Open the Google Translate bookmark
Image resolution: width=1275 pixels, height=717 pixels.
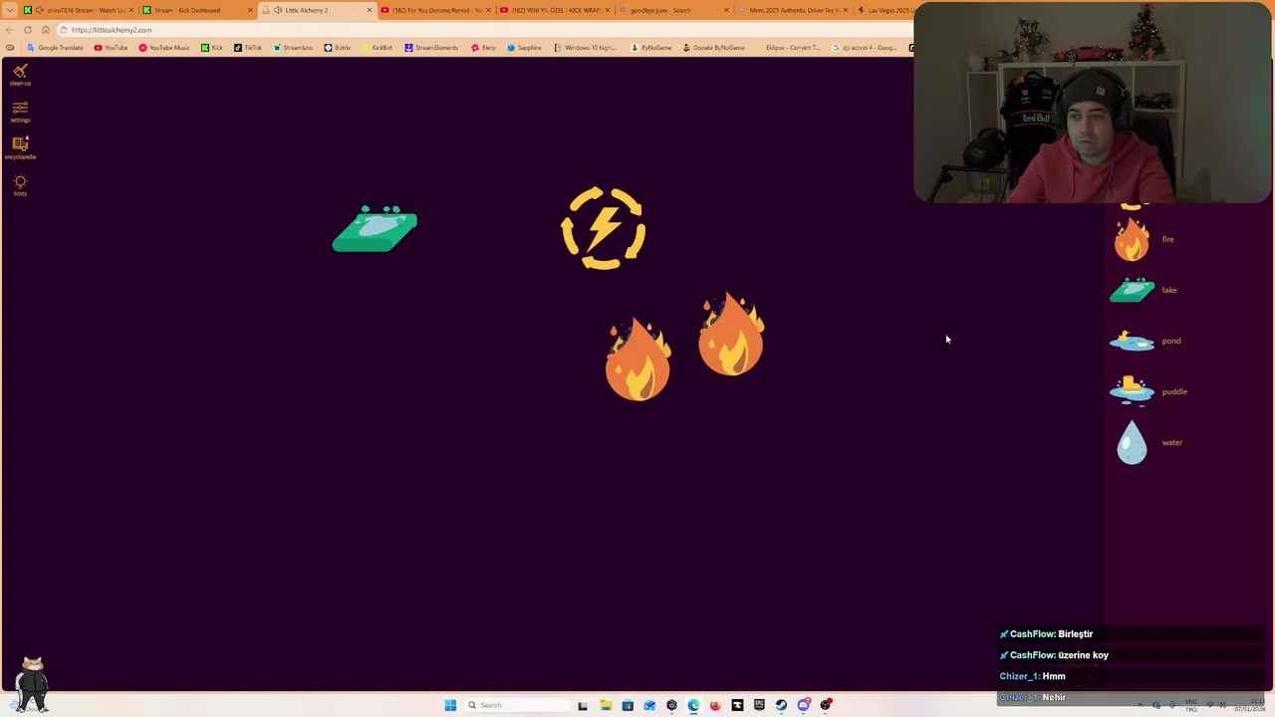(56, 48)
